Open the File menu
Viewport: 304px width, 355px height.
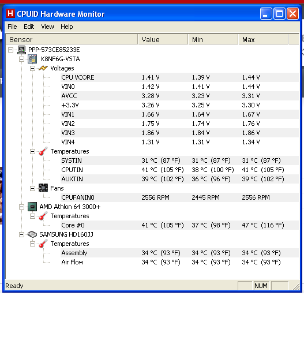click(x=12, y=27)
